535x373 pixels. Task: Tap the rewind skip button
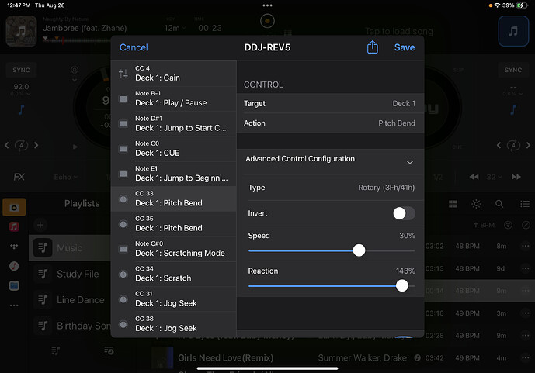coord(474,177)
